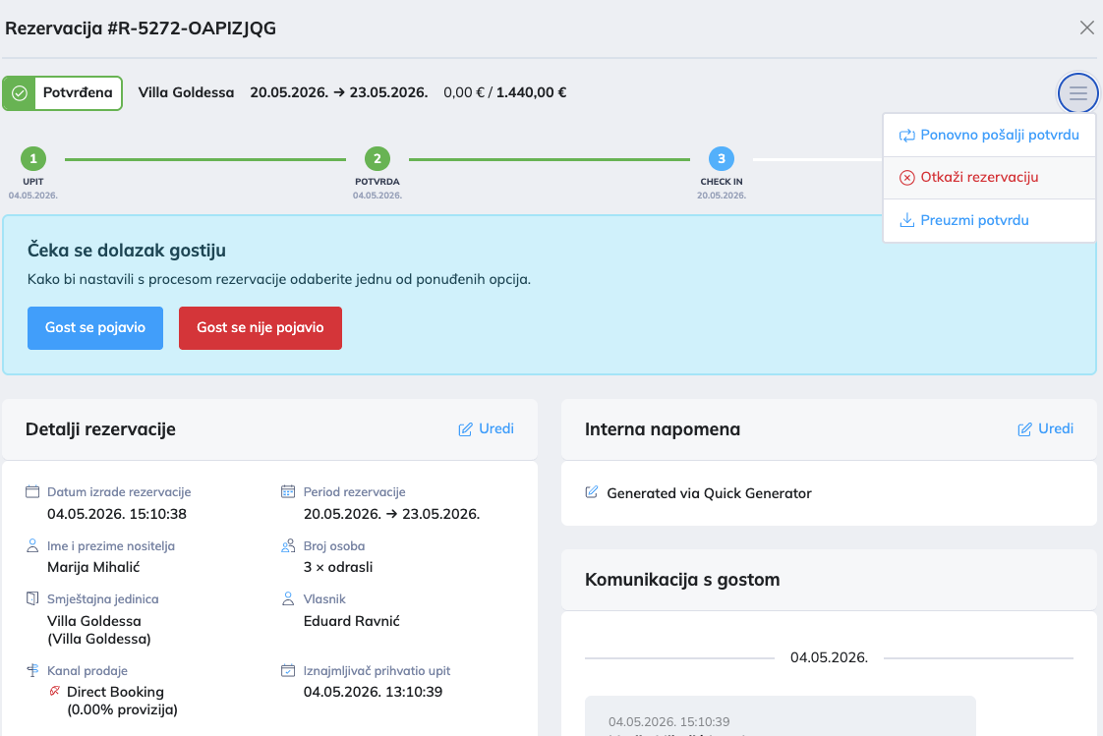Click guest name Marija Mihalić
The width and height of the screenshot is (1103, 736).
coord(93,567)
